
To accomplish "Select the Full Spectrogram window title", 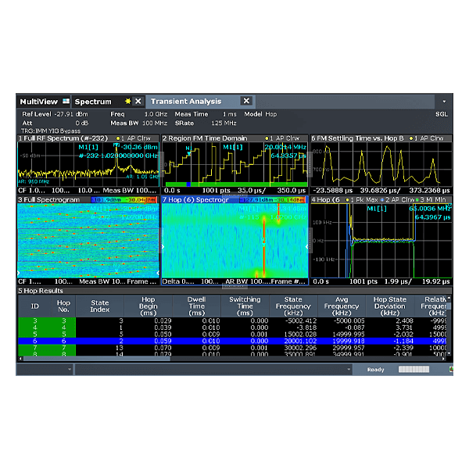I will coord(49,200).
